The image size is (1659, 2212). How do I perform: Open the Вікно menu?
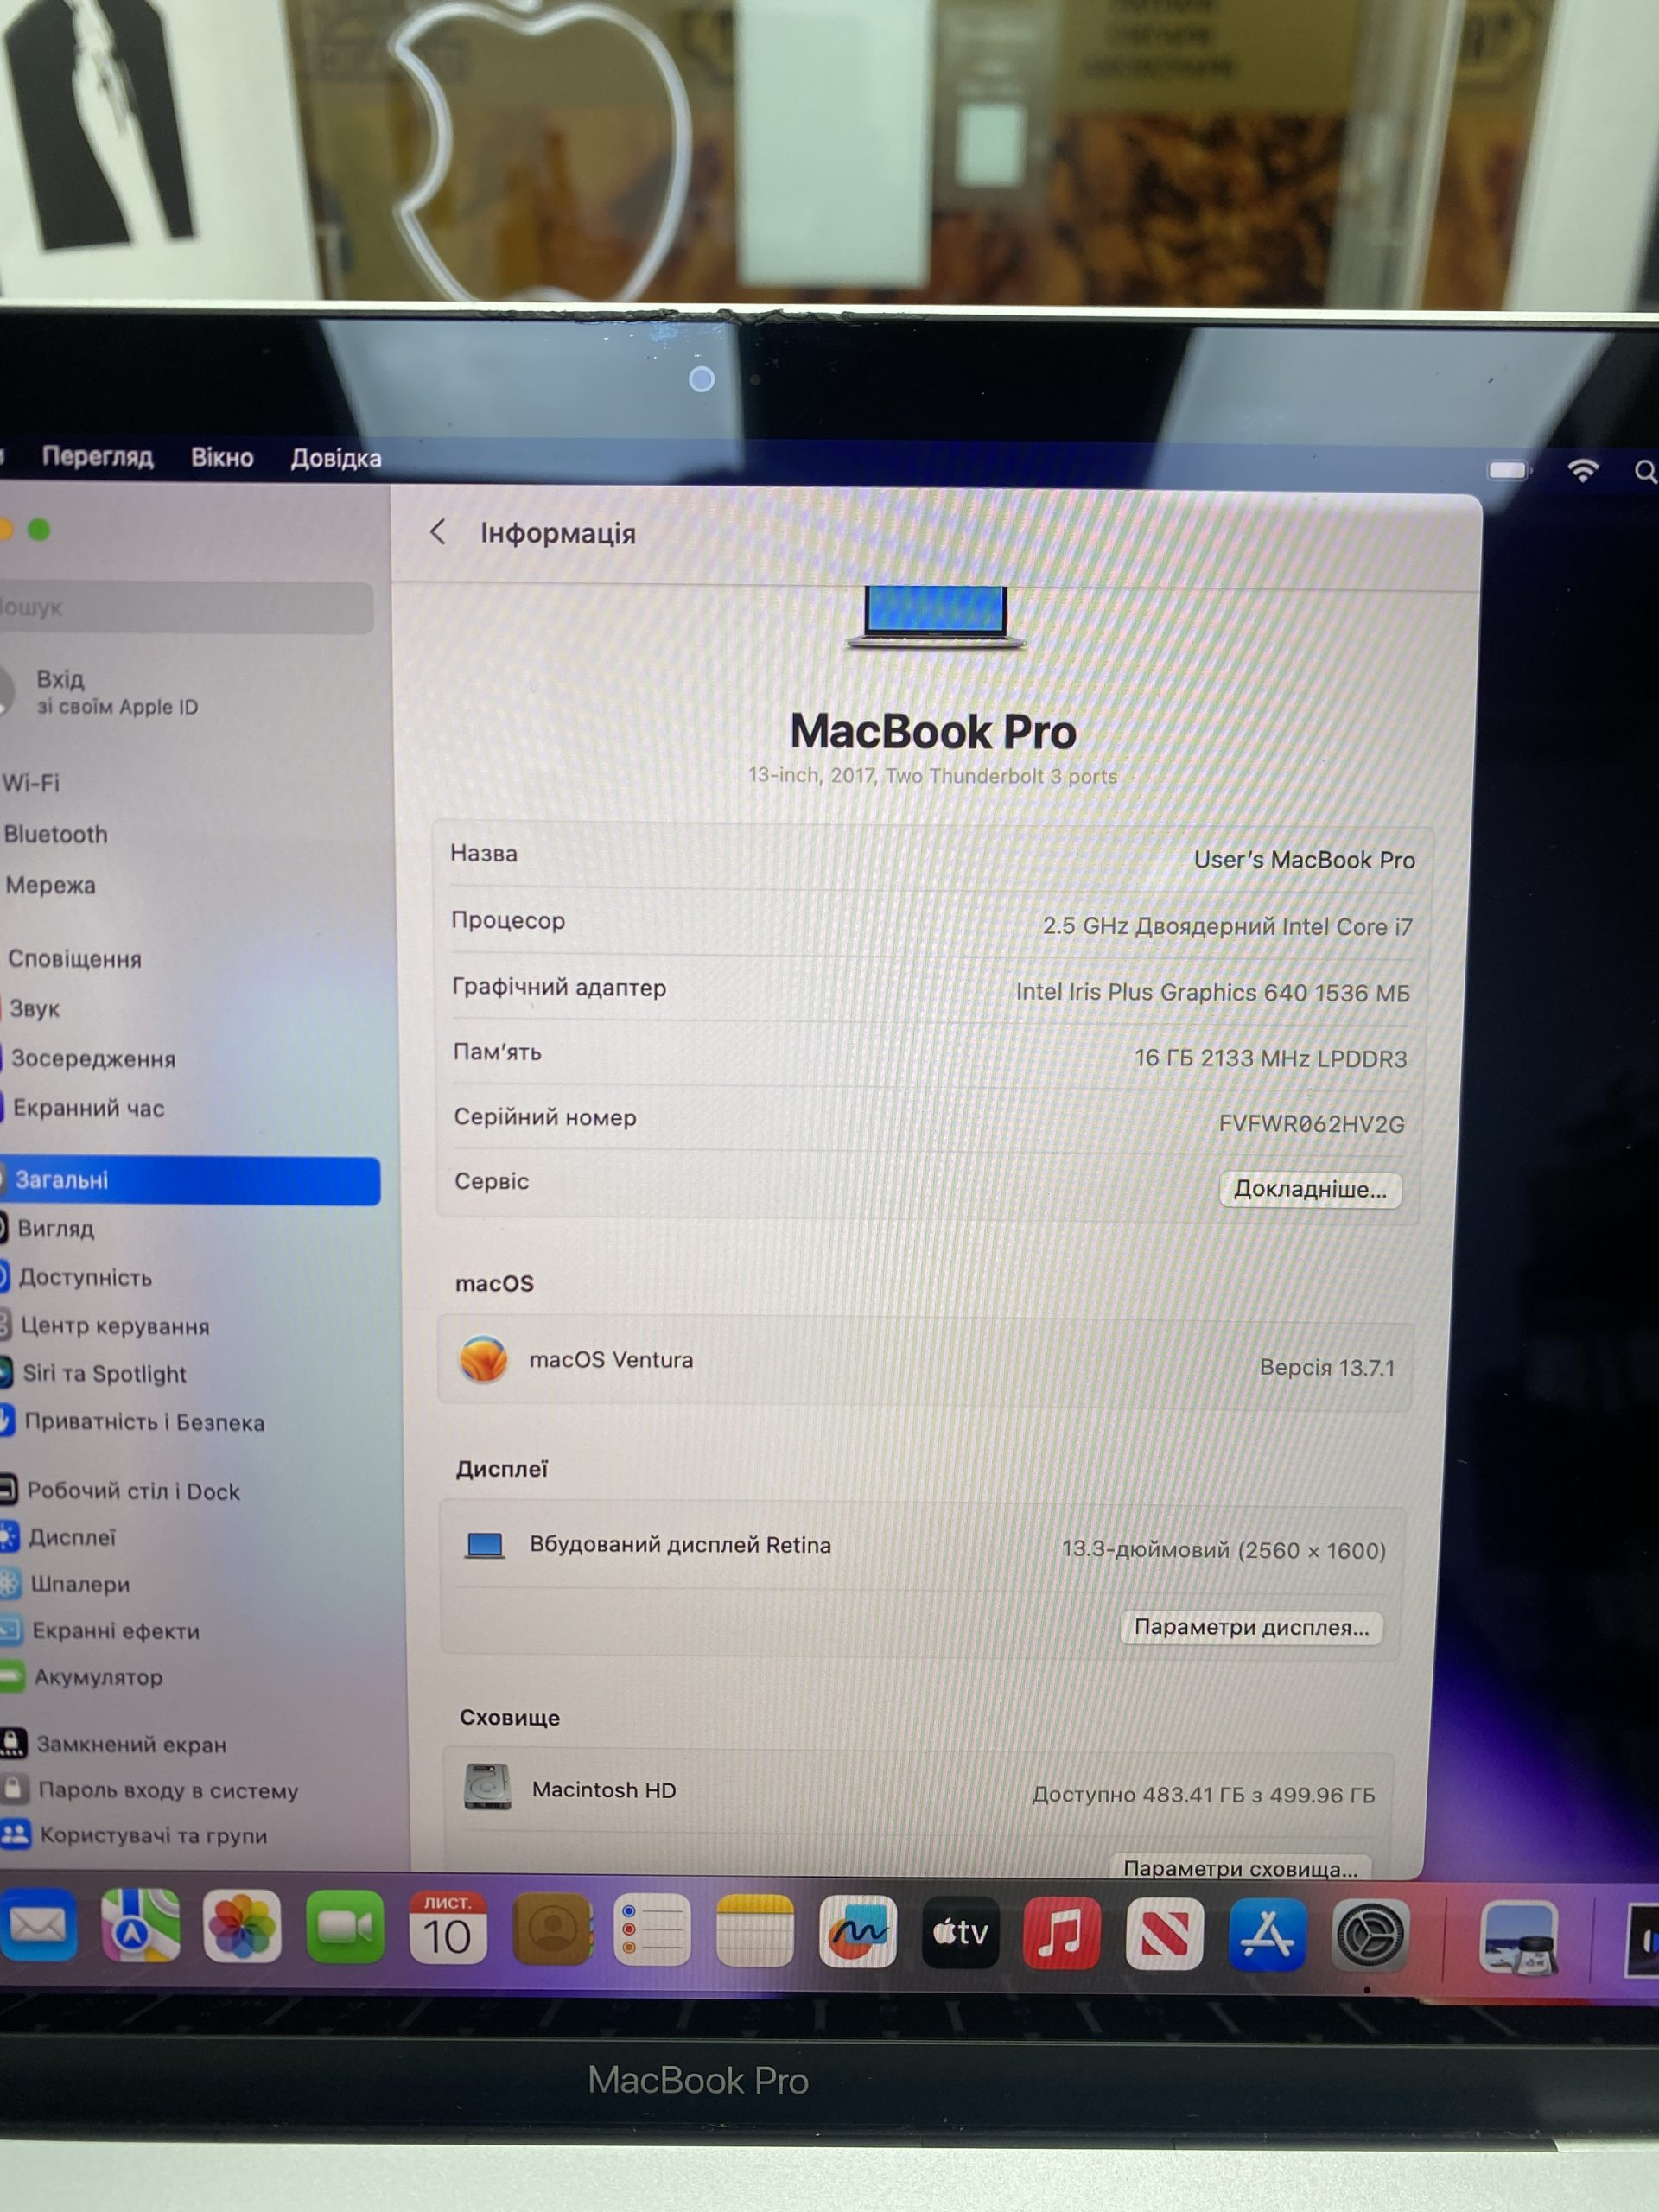click(x=222, y=458)
